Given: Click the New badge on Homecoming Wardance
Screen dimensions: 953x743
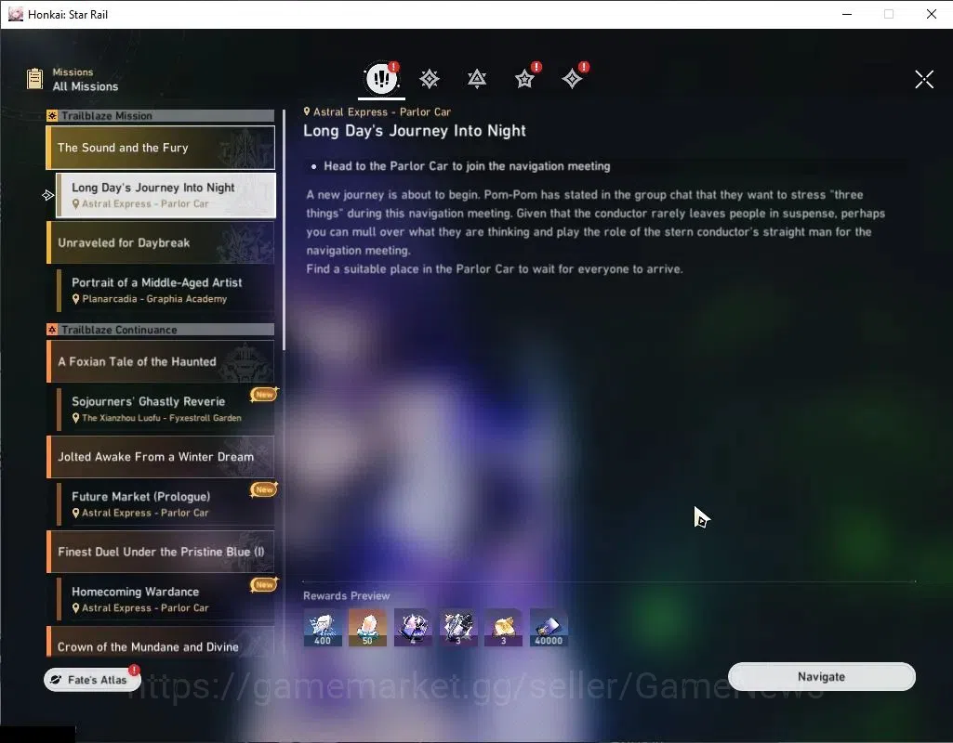Looking at the screenshot, I should (x=264, y=584).
